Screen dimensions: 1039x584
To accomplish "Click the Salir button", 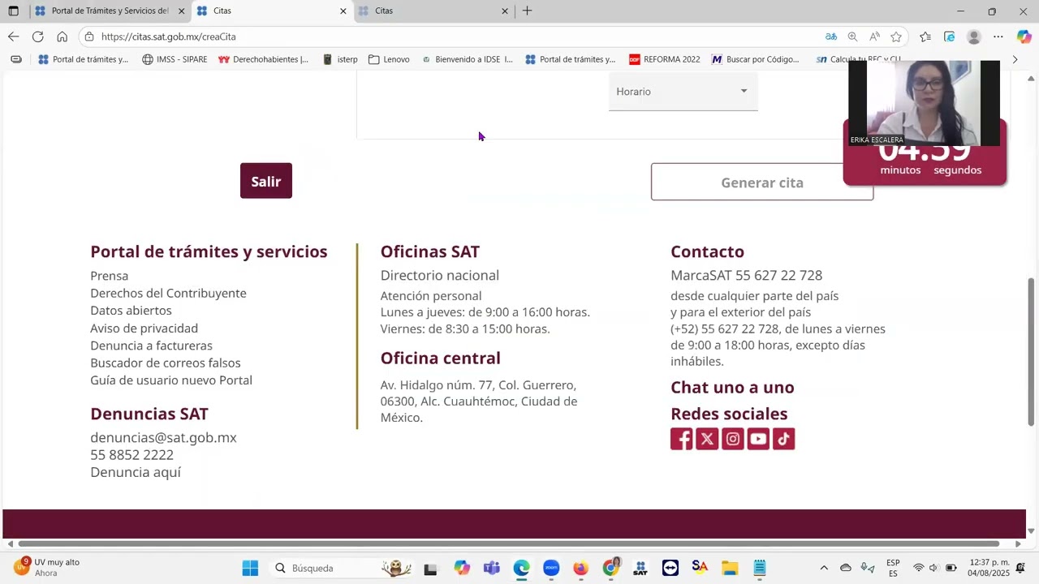I will 266,181.
